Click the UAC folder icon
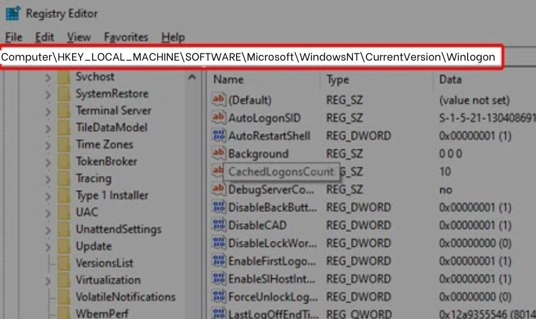Screen dimensions: 536x319 click(x=64, y=212)
